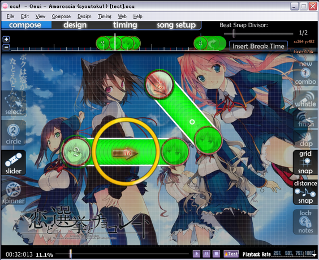The height and width of the screenshot is (260, 319).
Task: Select the circle placement tool
Action: click(14, 133)
